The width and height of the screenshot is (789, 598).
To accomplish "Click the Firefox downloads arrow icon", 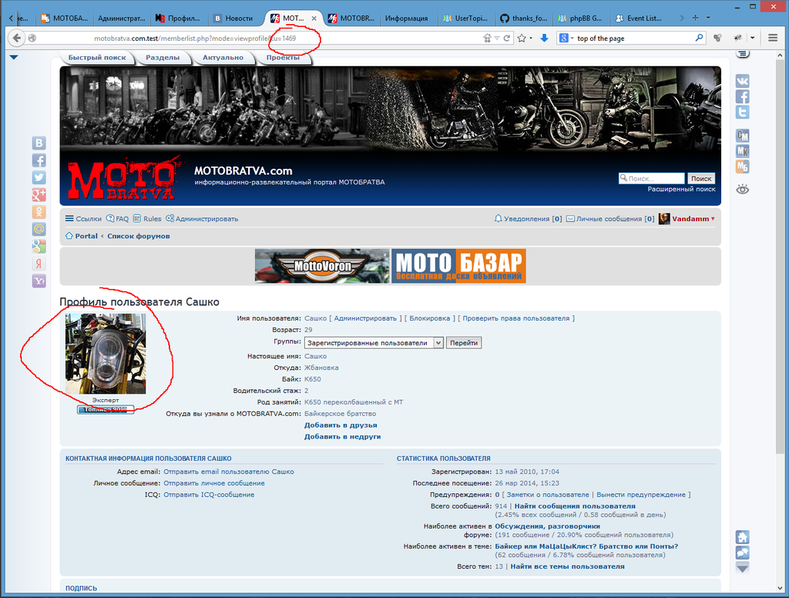I will click(x=544, y=38).
